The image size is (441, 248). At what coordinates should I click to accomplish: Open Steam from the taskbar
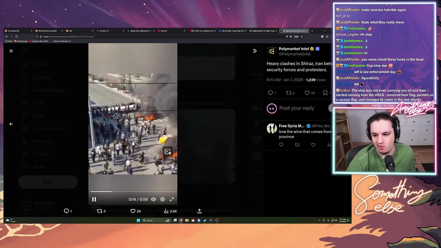pos(205,220)
